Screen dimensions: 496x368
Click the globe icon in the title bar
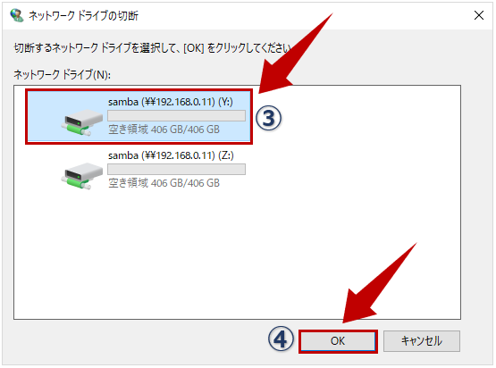[x=17, y=15]
